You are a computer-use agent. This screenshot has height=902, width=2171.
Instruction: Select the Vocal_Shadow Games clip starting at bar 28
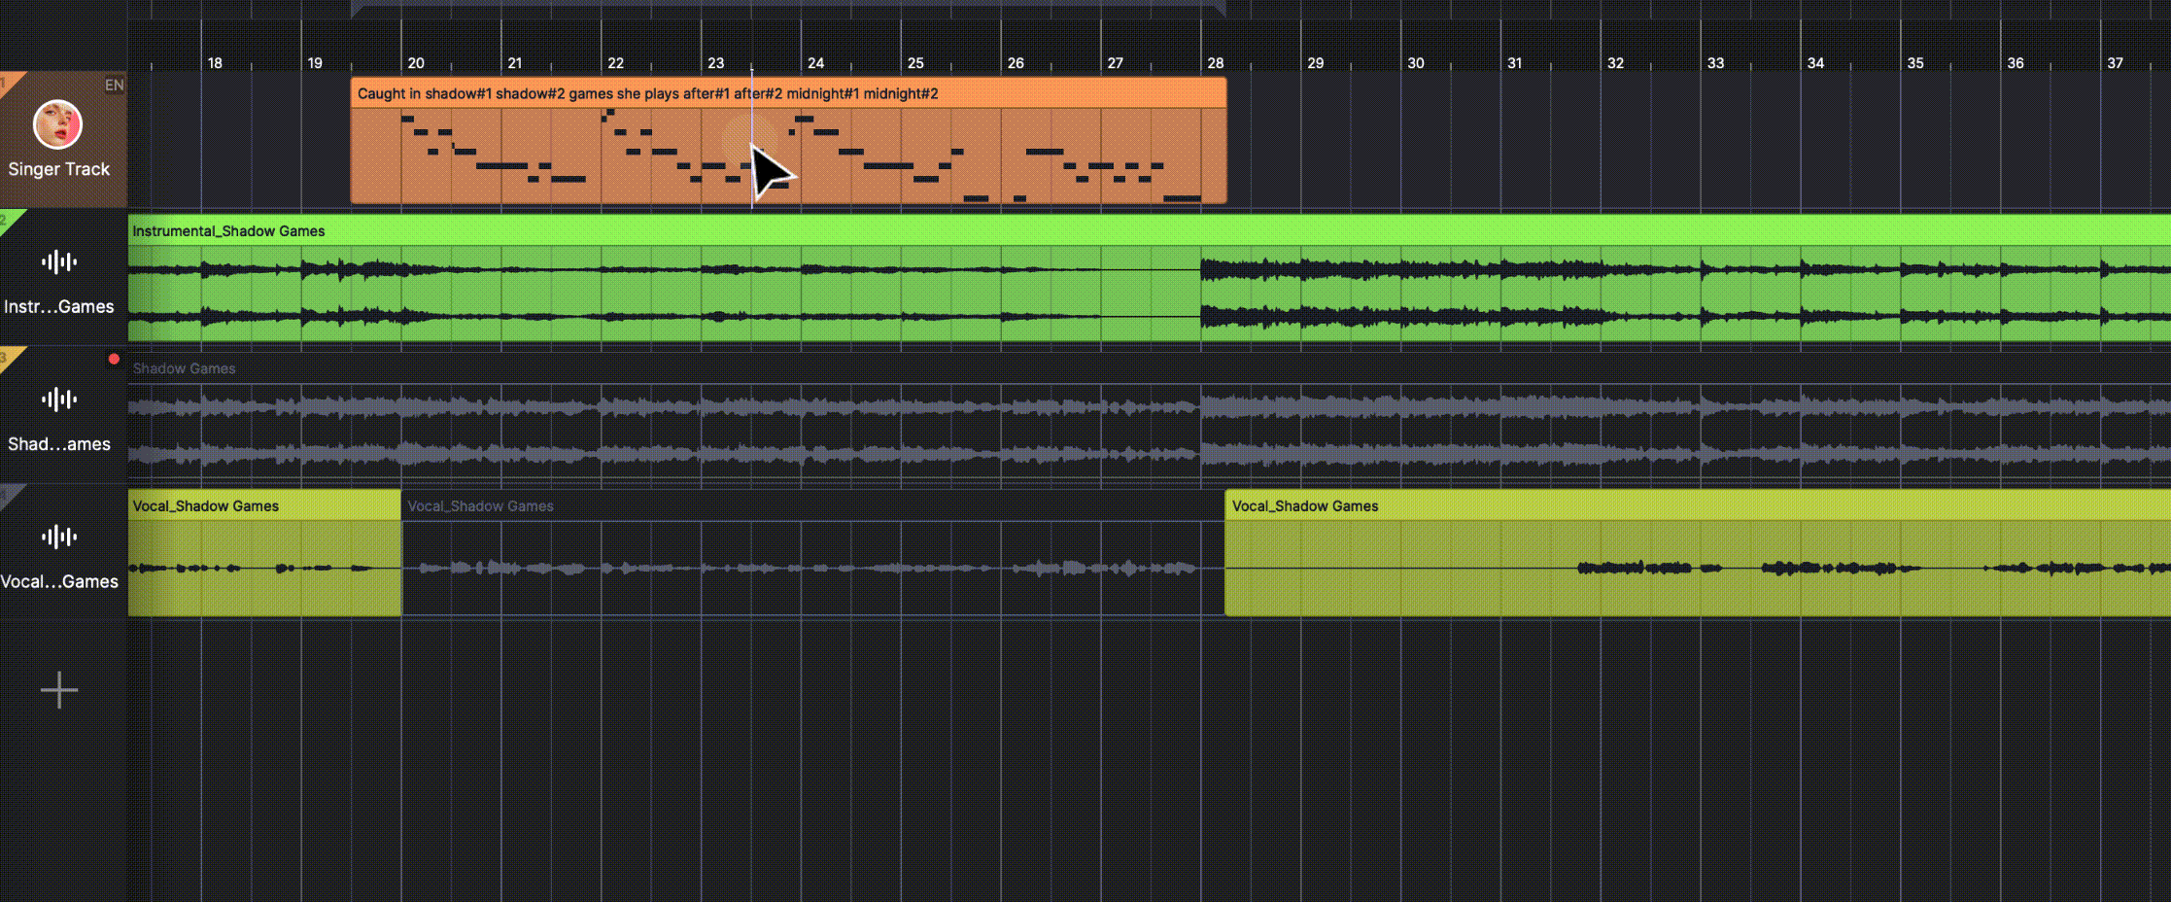(1304, 506)
